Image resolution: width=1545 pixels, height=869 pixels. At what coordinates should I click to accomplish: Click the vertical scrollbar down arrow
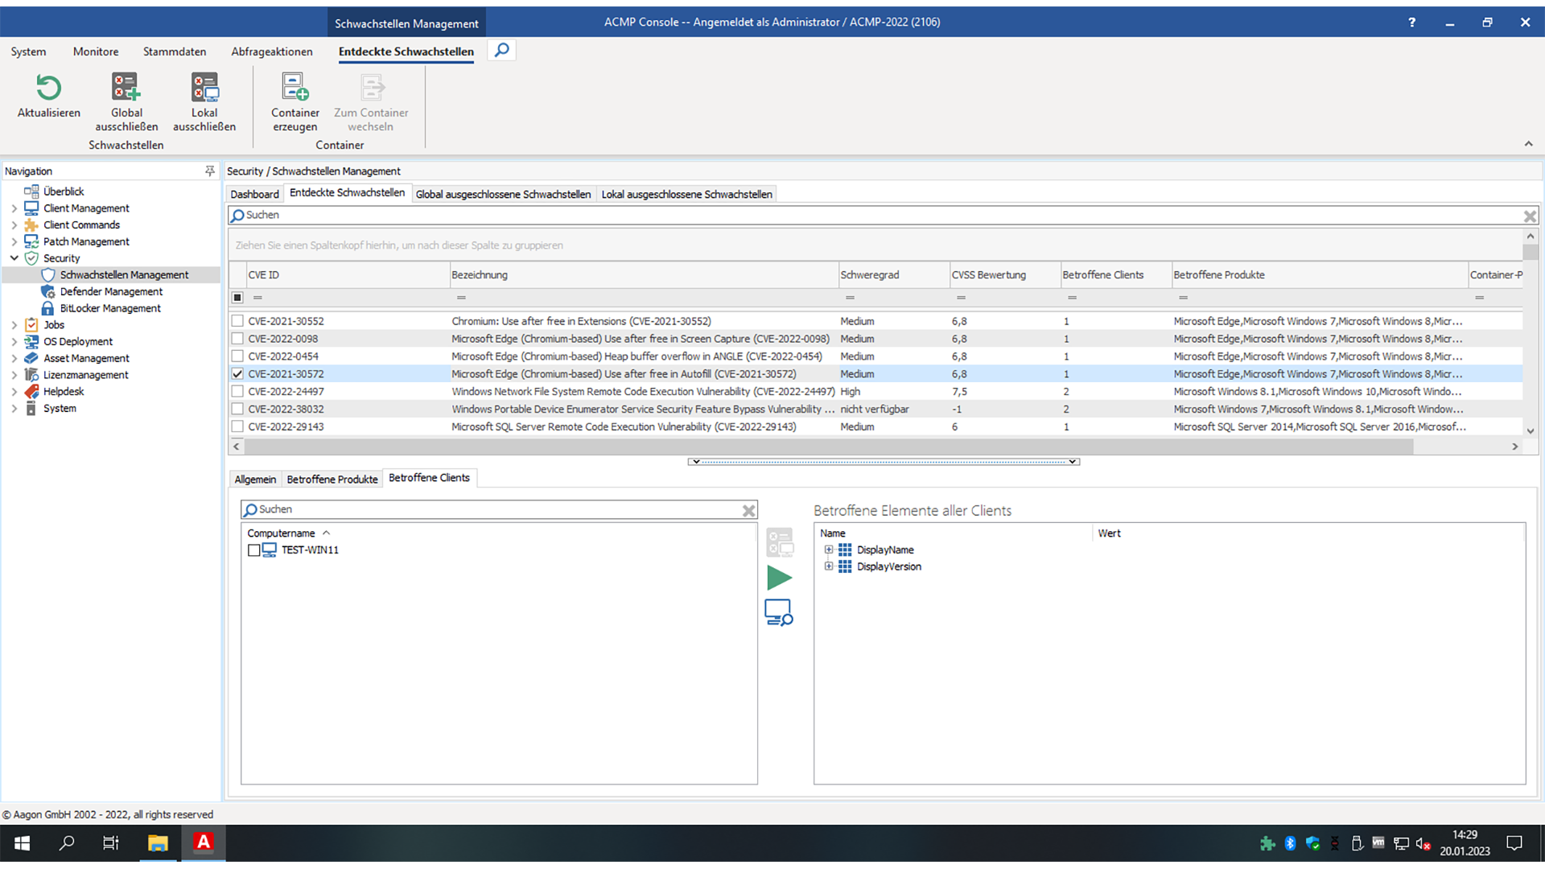point(1530,431)
